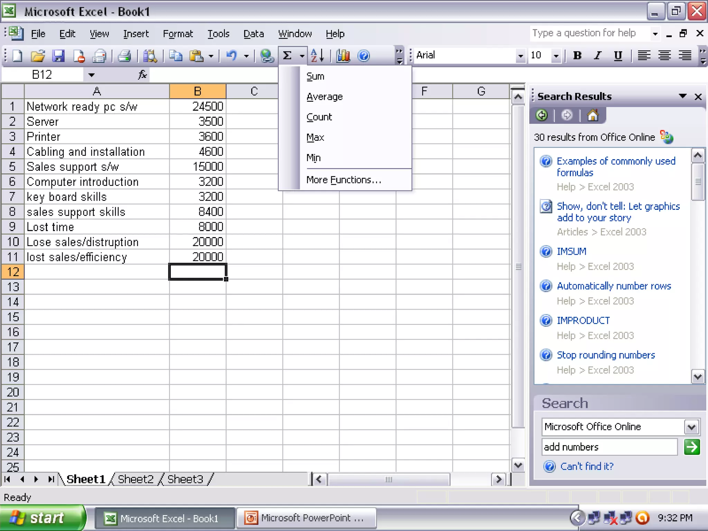708x531 pixels.
Task: Click the vertical scrollbar down arrow of sheet
Action: pos(518,465)
